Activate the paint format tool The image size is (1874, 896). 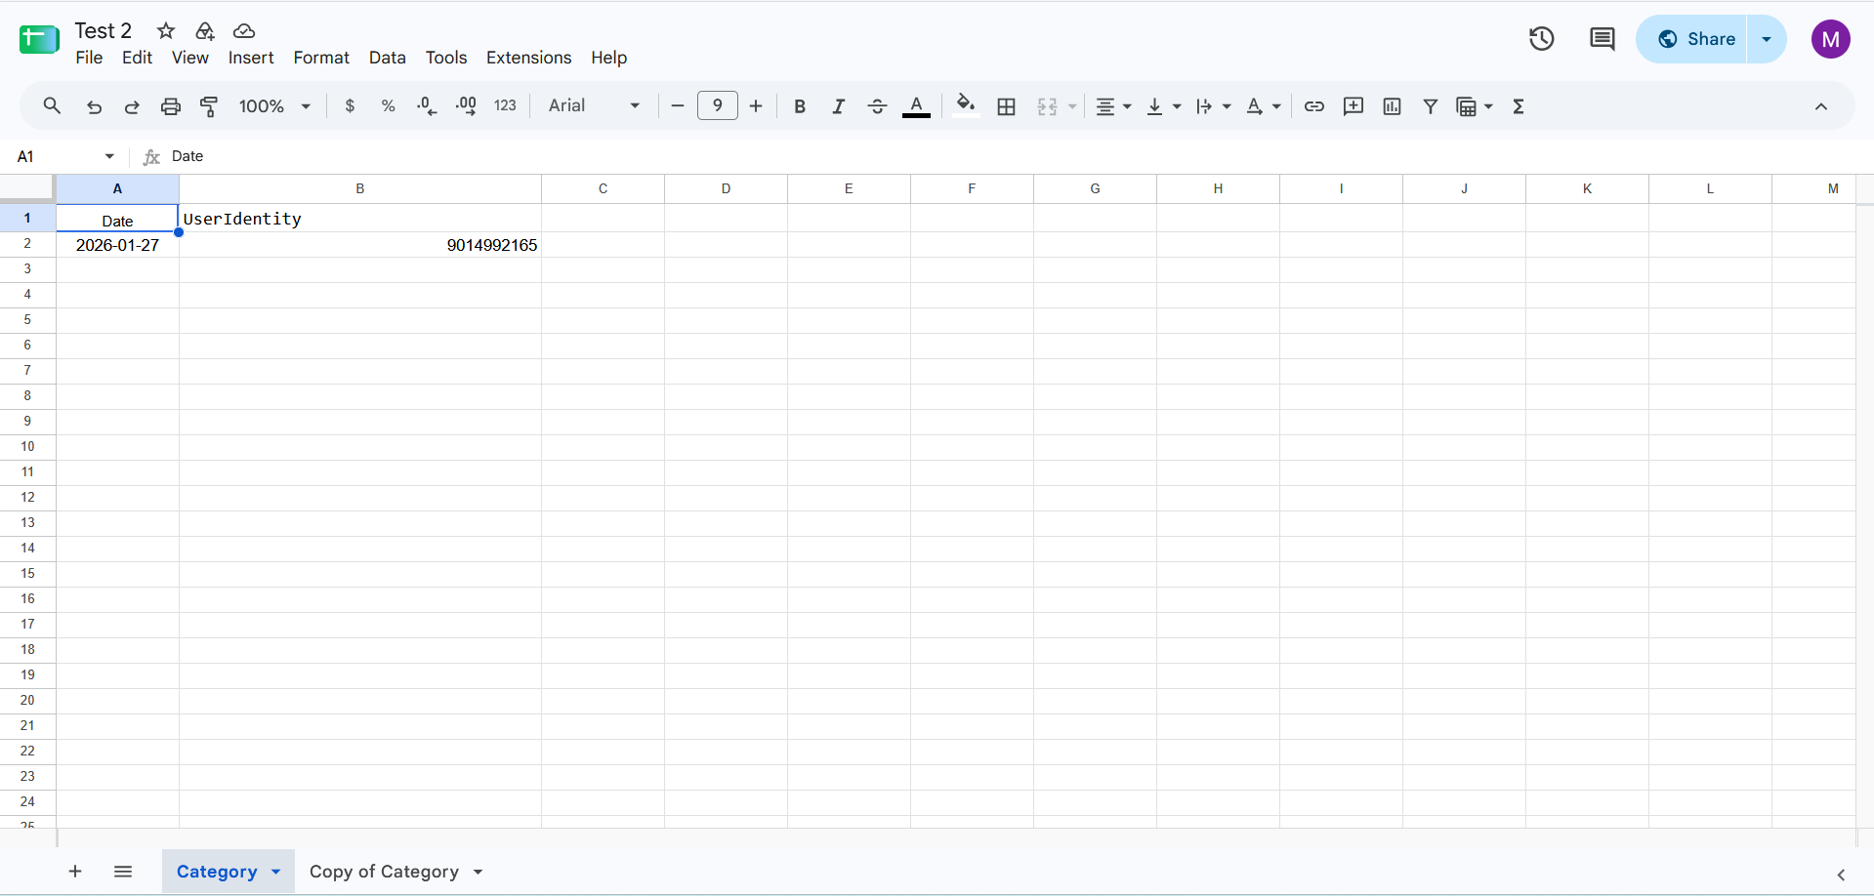coord(209,106)
